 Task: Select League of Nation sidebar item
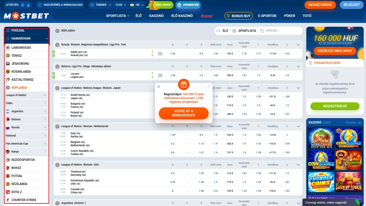point(26,95)
